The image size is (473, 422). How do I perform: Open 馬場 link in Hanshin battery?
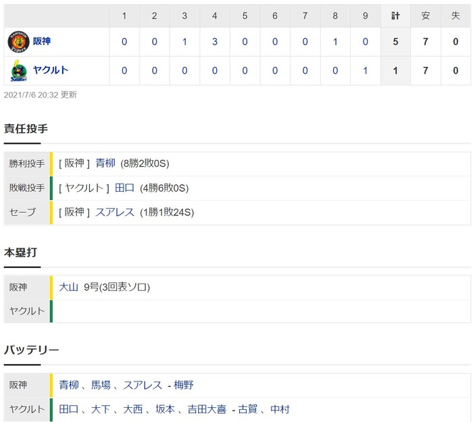pos(101,385)
